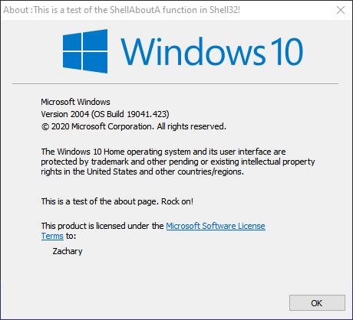Image resolution: width=353 pixels, height=320 pixels.
Task: Click the 'The Windows 10 Home operating system' paragraph
Action: click(x=178, y=162)
